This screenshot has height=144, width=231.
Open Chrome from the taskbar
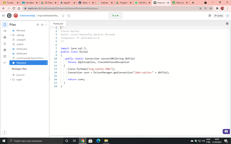82,141
